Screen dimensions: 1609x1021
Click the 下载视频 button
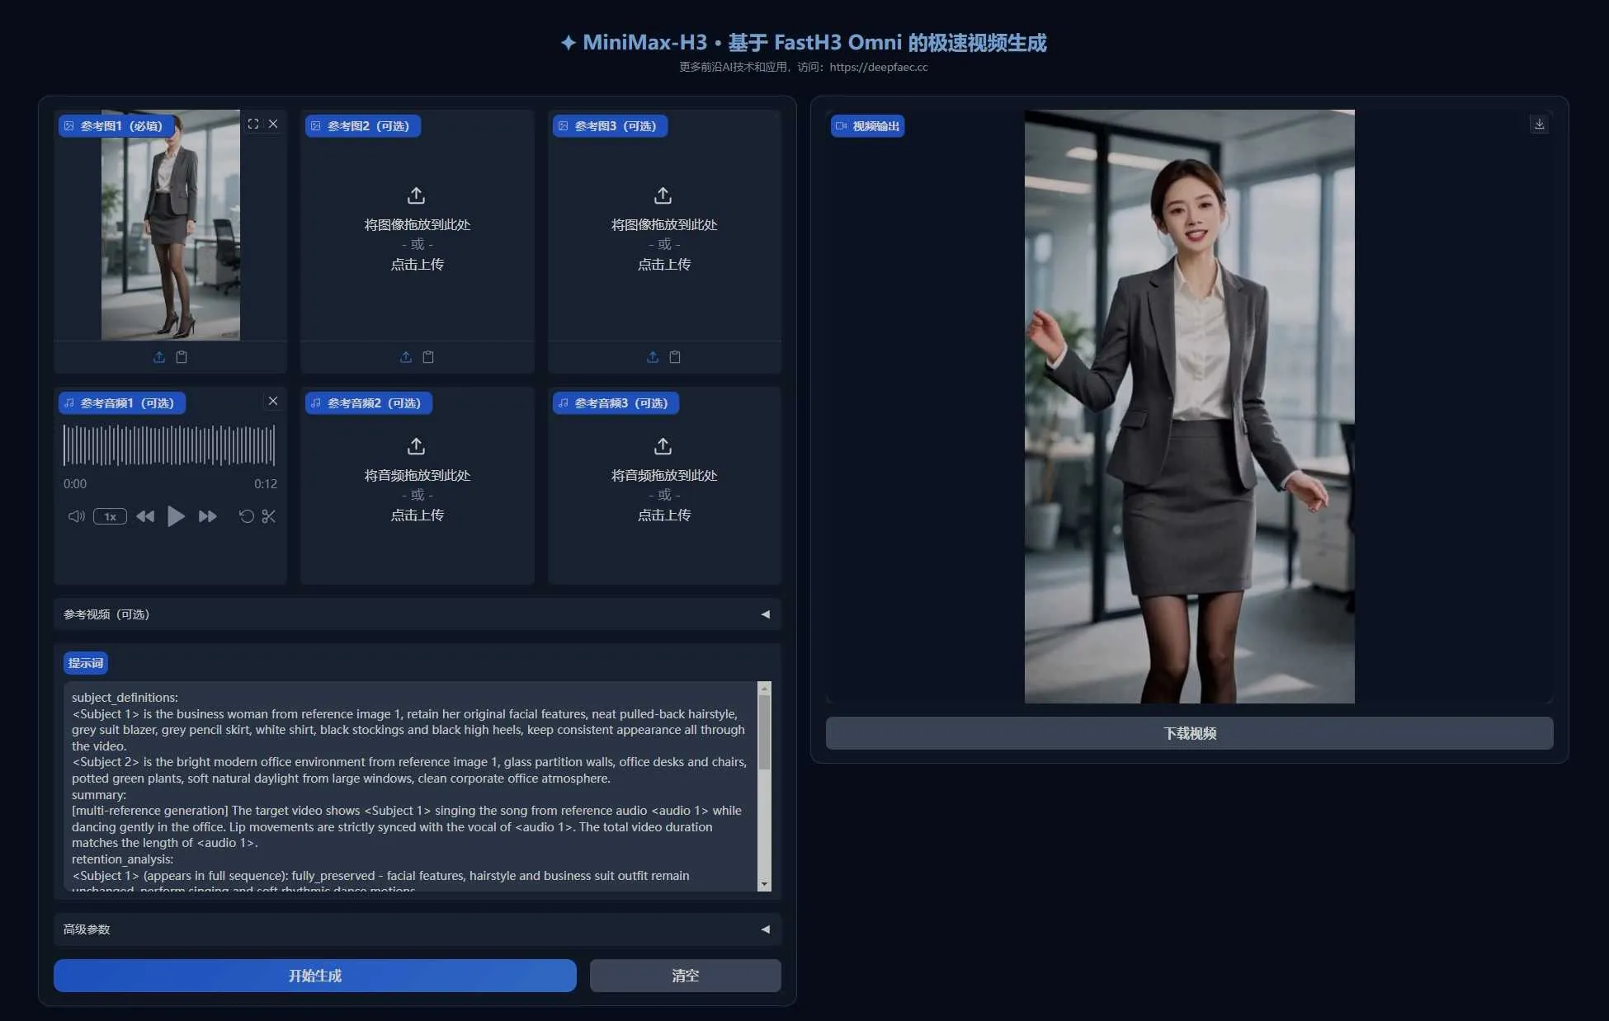(1189, 733)
